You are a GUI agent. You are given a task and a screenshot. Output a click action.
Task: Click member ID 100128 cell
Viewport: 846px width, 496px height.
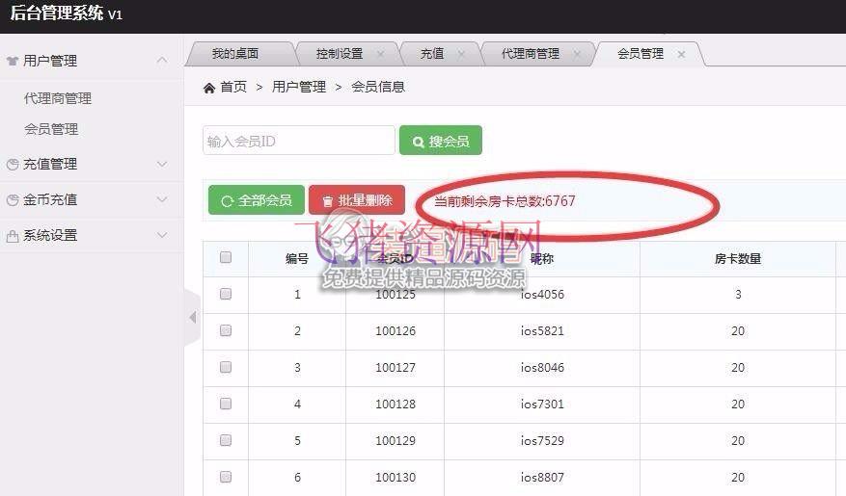396,405
